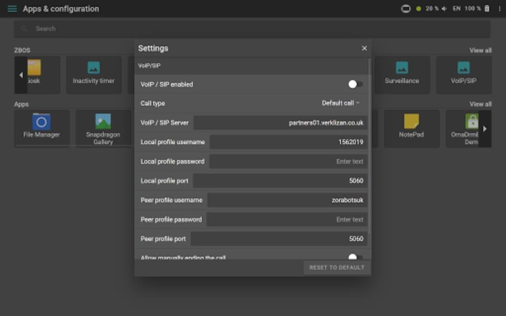Click View all for ZBOS section
This screenshot has width=506, height=316.
point(481,51)
